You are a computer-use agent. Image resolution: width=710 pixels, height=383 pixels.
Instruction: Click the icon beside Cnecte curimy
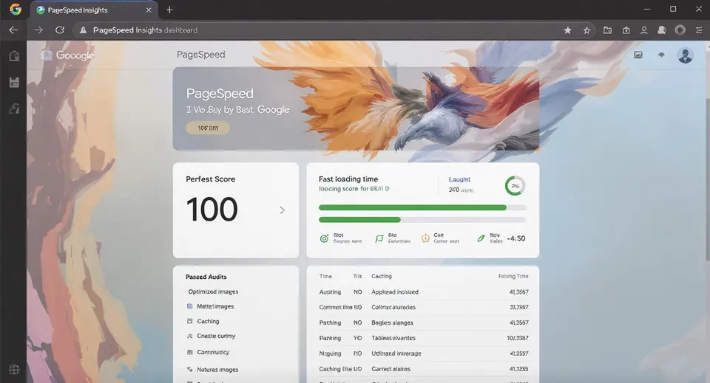pos(190,336)
